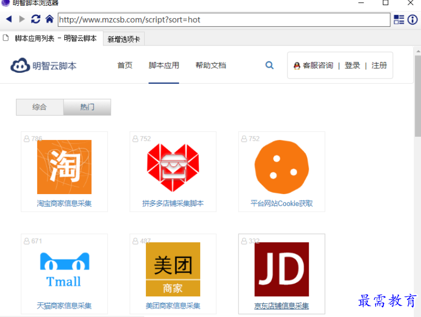Close the 明智脚本浏览器 window

click(411, 3)
